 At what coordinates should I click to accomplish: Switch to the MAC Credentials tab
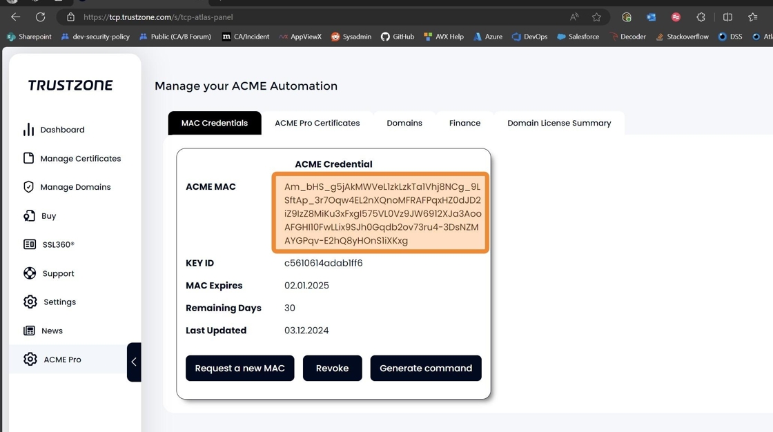pos(215,123)
